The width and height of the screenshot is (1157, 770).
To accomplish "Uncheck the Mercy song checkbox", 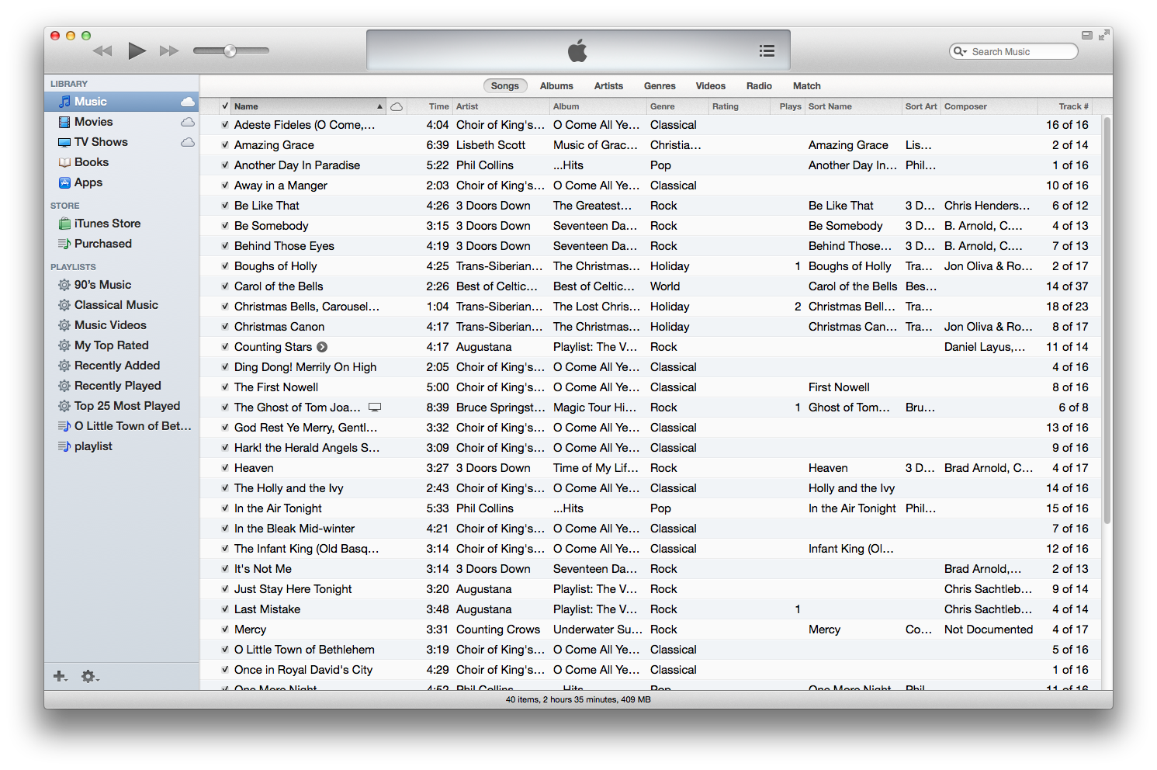I will coord(224,630).
